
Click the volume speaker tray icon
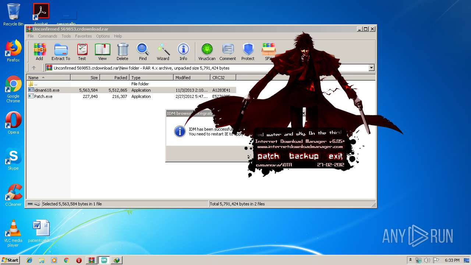tap(427, 260)
